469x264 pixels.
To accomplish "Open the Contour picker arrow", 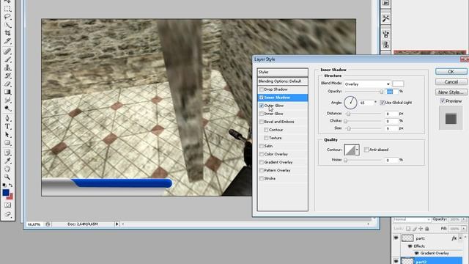I will coord(357,150).
